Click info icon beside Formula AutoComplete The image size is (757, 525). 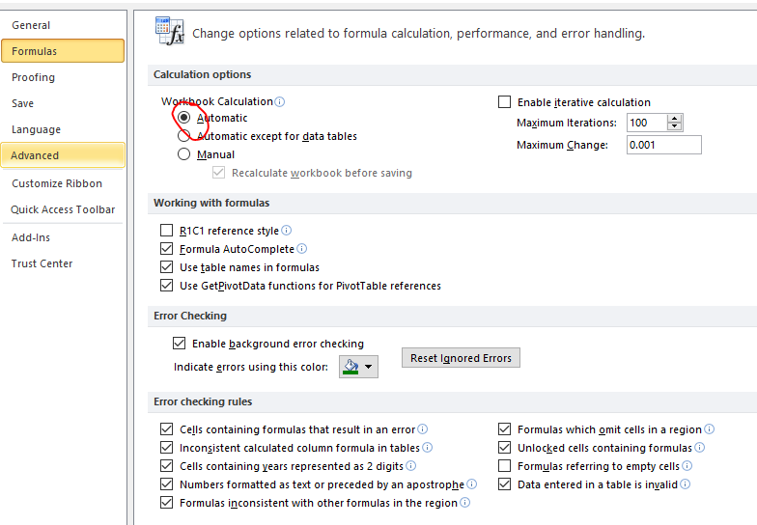(301, 249)
